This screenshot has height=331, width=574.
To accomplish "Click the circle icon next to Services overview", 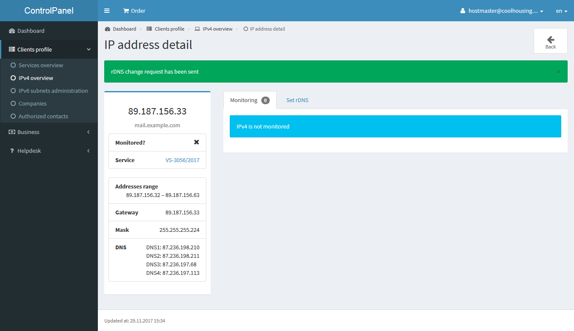I will 13,65.
